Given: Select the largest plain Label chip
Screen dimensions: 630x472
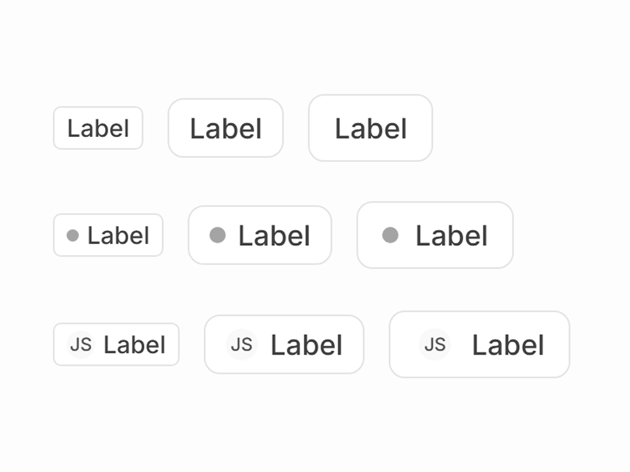Looking at the screenshot, I should click(370, 128).
